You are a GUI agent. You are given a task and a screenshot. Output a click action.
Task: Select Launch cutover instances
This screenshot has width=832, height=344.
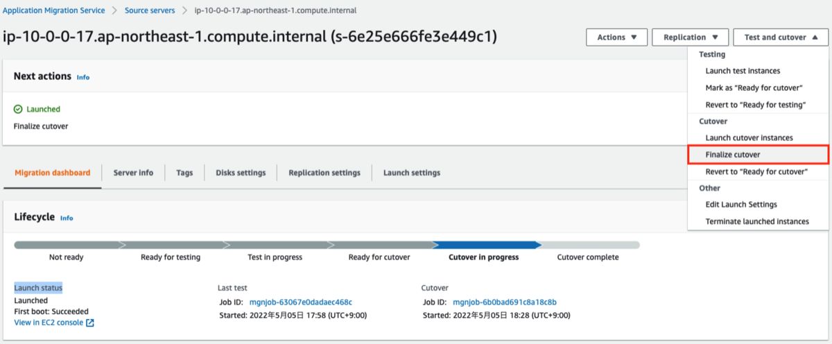pos(749,138)
